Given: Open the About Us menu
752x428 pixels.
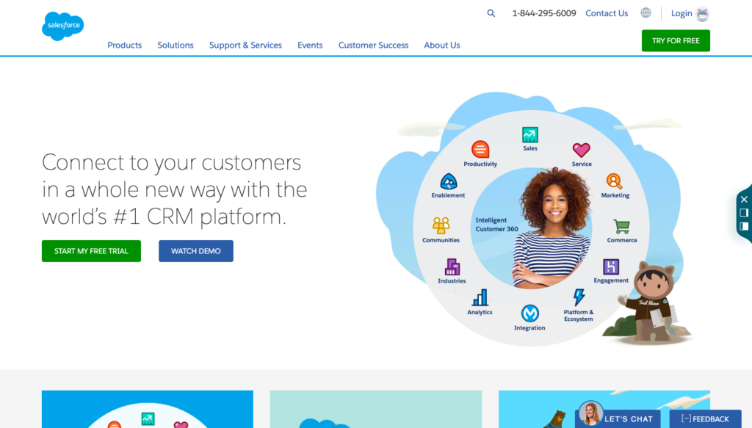Looking at the screenshot, I should tap(441, 45).
